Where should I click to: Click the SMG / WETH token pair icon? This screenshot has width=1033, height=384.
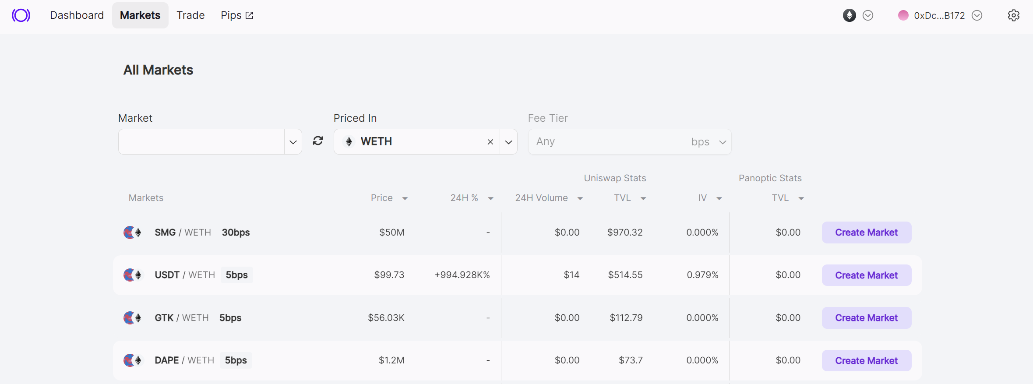[x=132, y=233]
